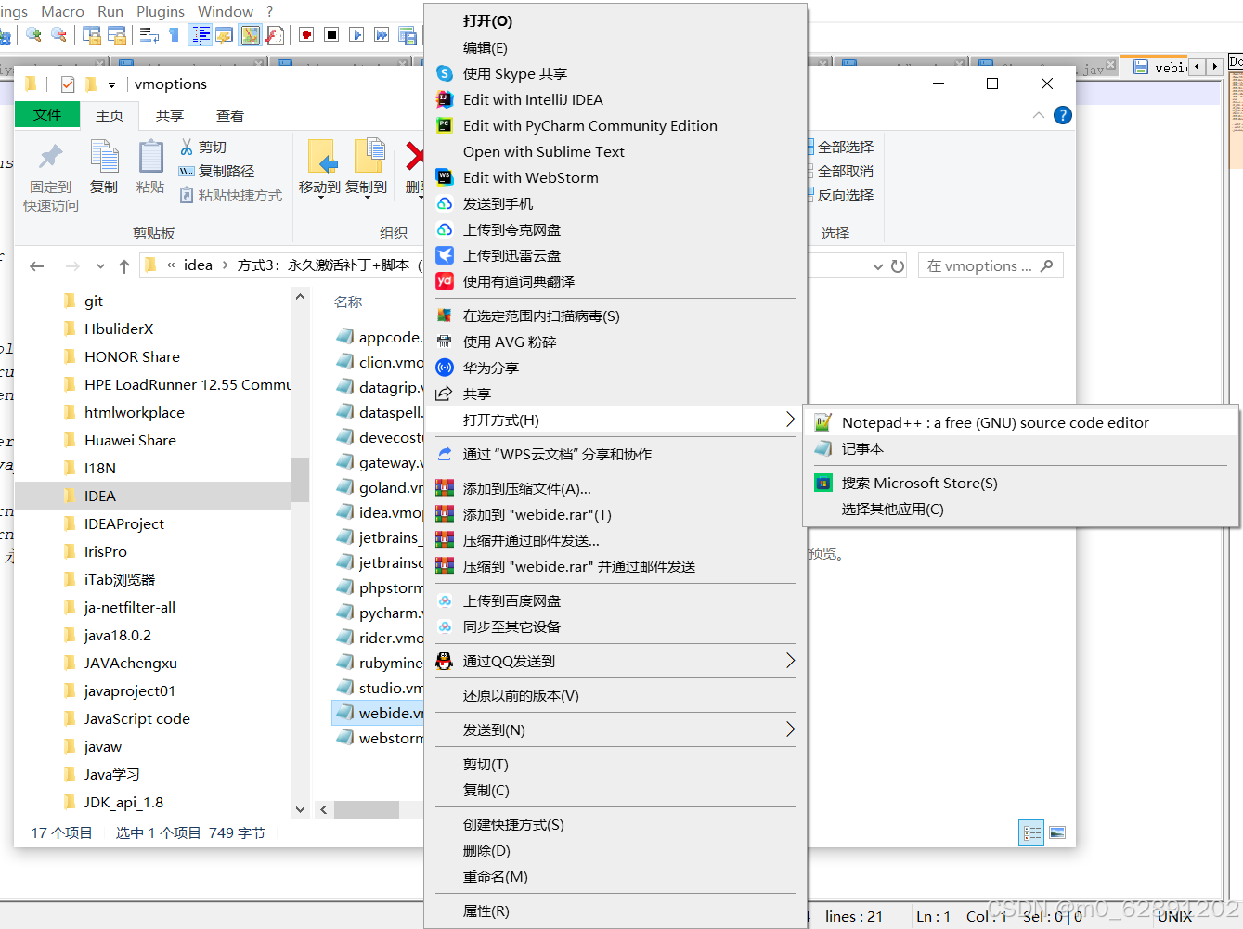Click the Zoom In toolbar icon in Notepad++
The height and width of the screenshot is (929, 1243).
33,34
